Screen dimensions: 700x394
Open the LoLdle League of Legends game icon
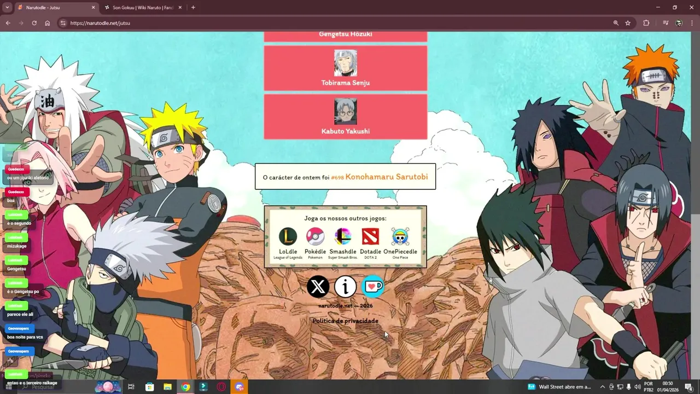coord(288,236)
